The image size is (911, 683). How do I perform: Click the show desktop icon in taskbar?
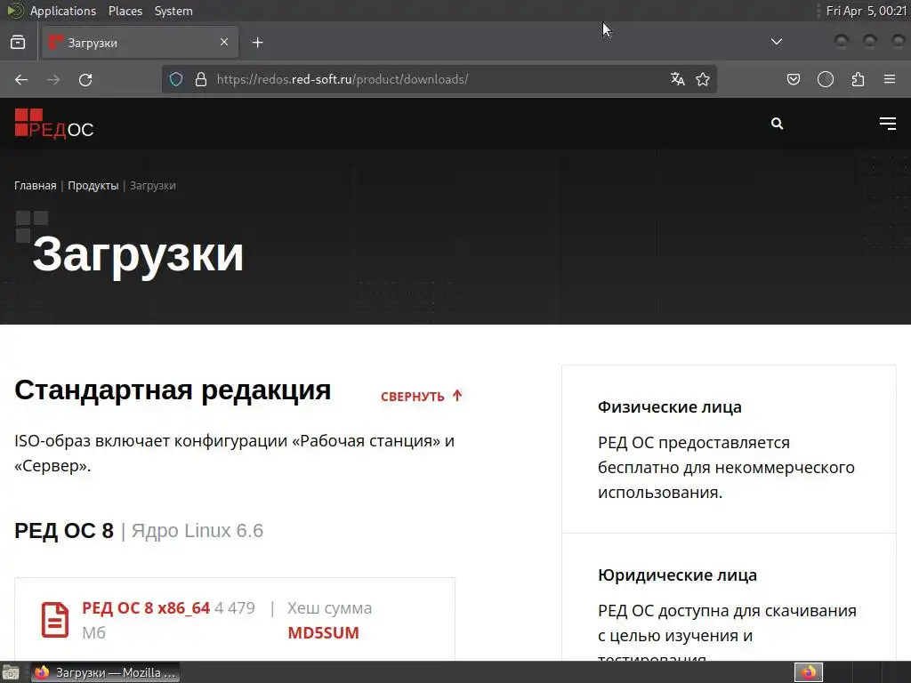pyautogui.click(x=11, y=672)
